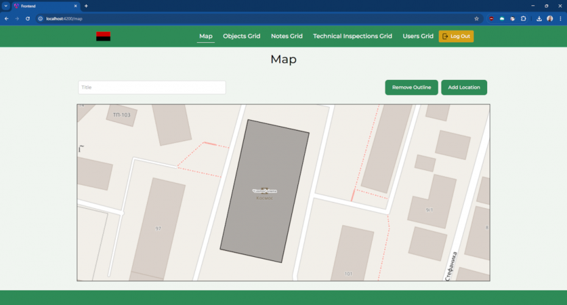Open the Technical Inspections Grid
This screenshot has height=305, width=567.
[352, 36]
